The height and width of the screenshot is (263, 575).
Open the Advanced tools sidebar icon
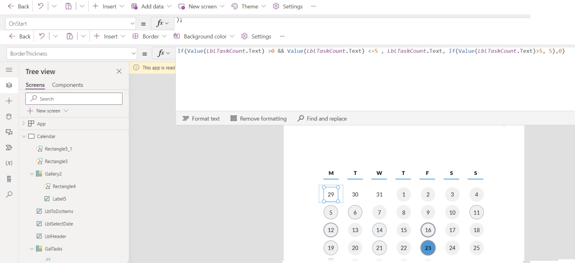click(x=9, y=179)
